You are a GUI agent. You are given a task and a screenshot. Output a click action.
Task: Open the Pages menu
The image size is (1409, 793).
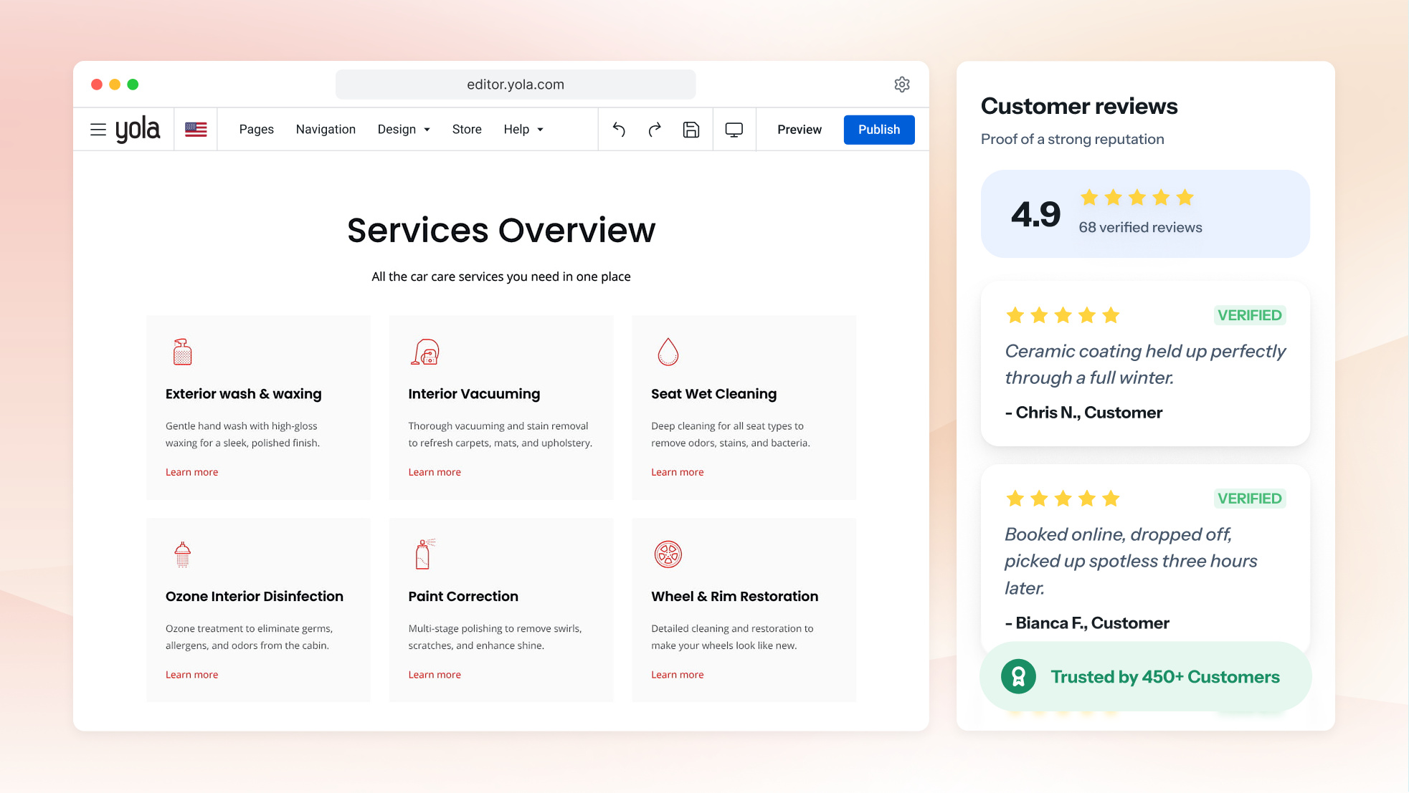point(257,130)
